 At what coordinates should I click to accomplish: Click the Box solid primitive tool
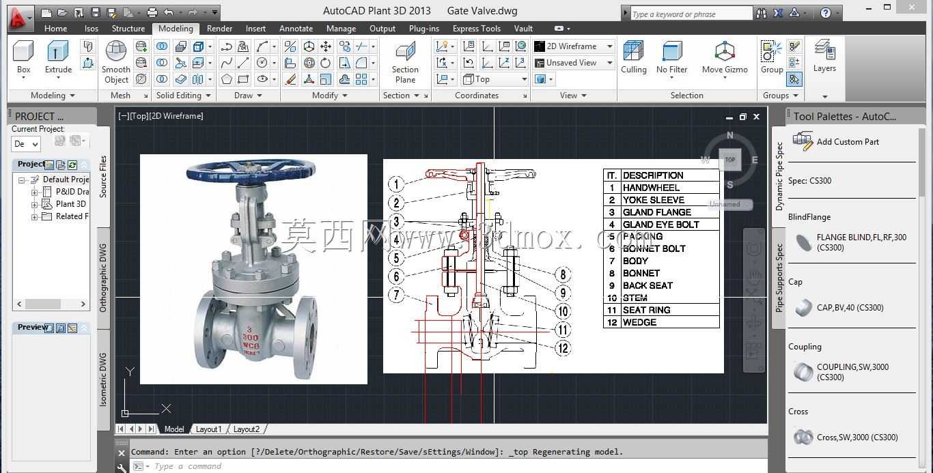click(x=23, y=57)
